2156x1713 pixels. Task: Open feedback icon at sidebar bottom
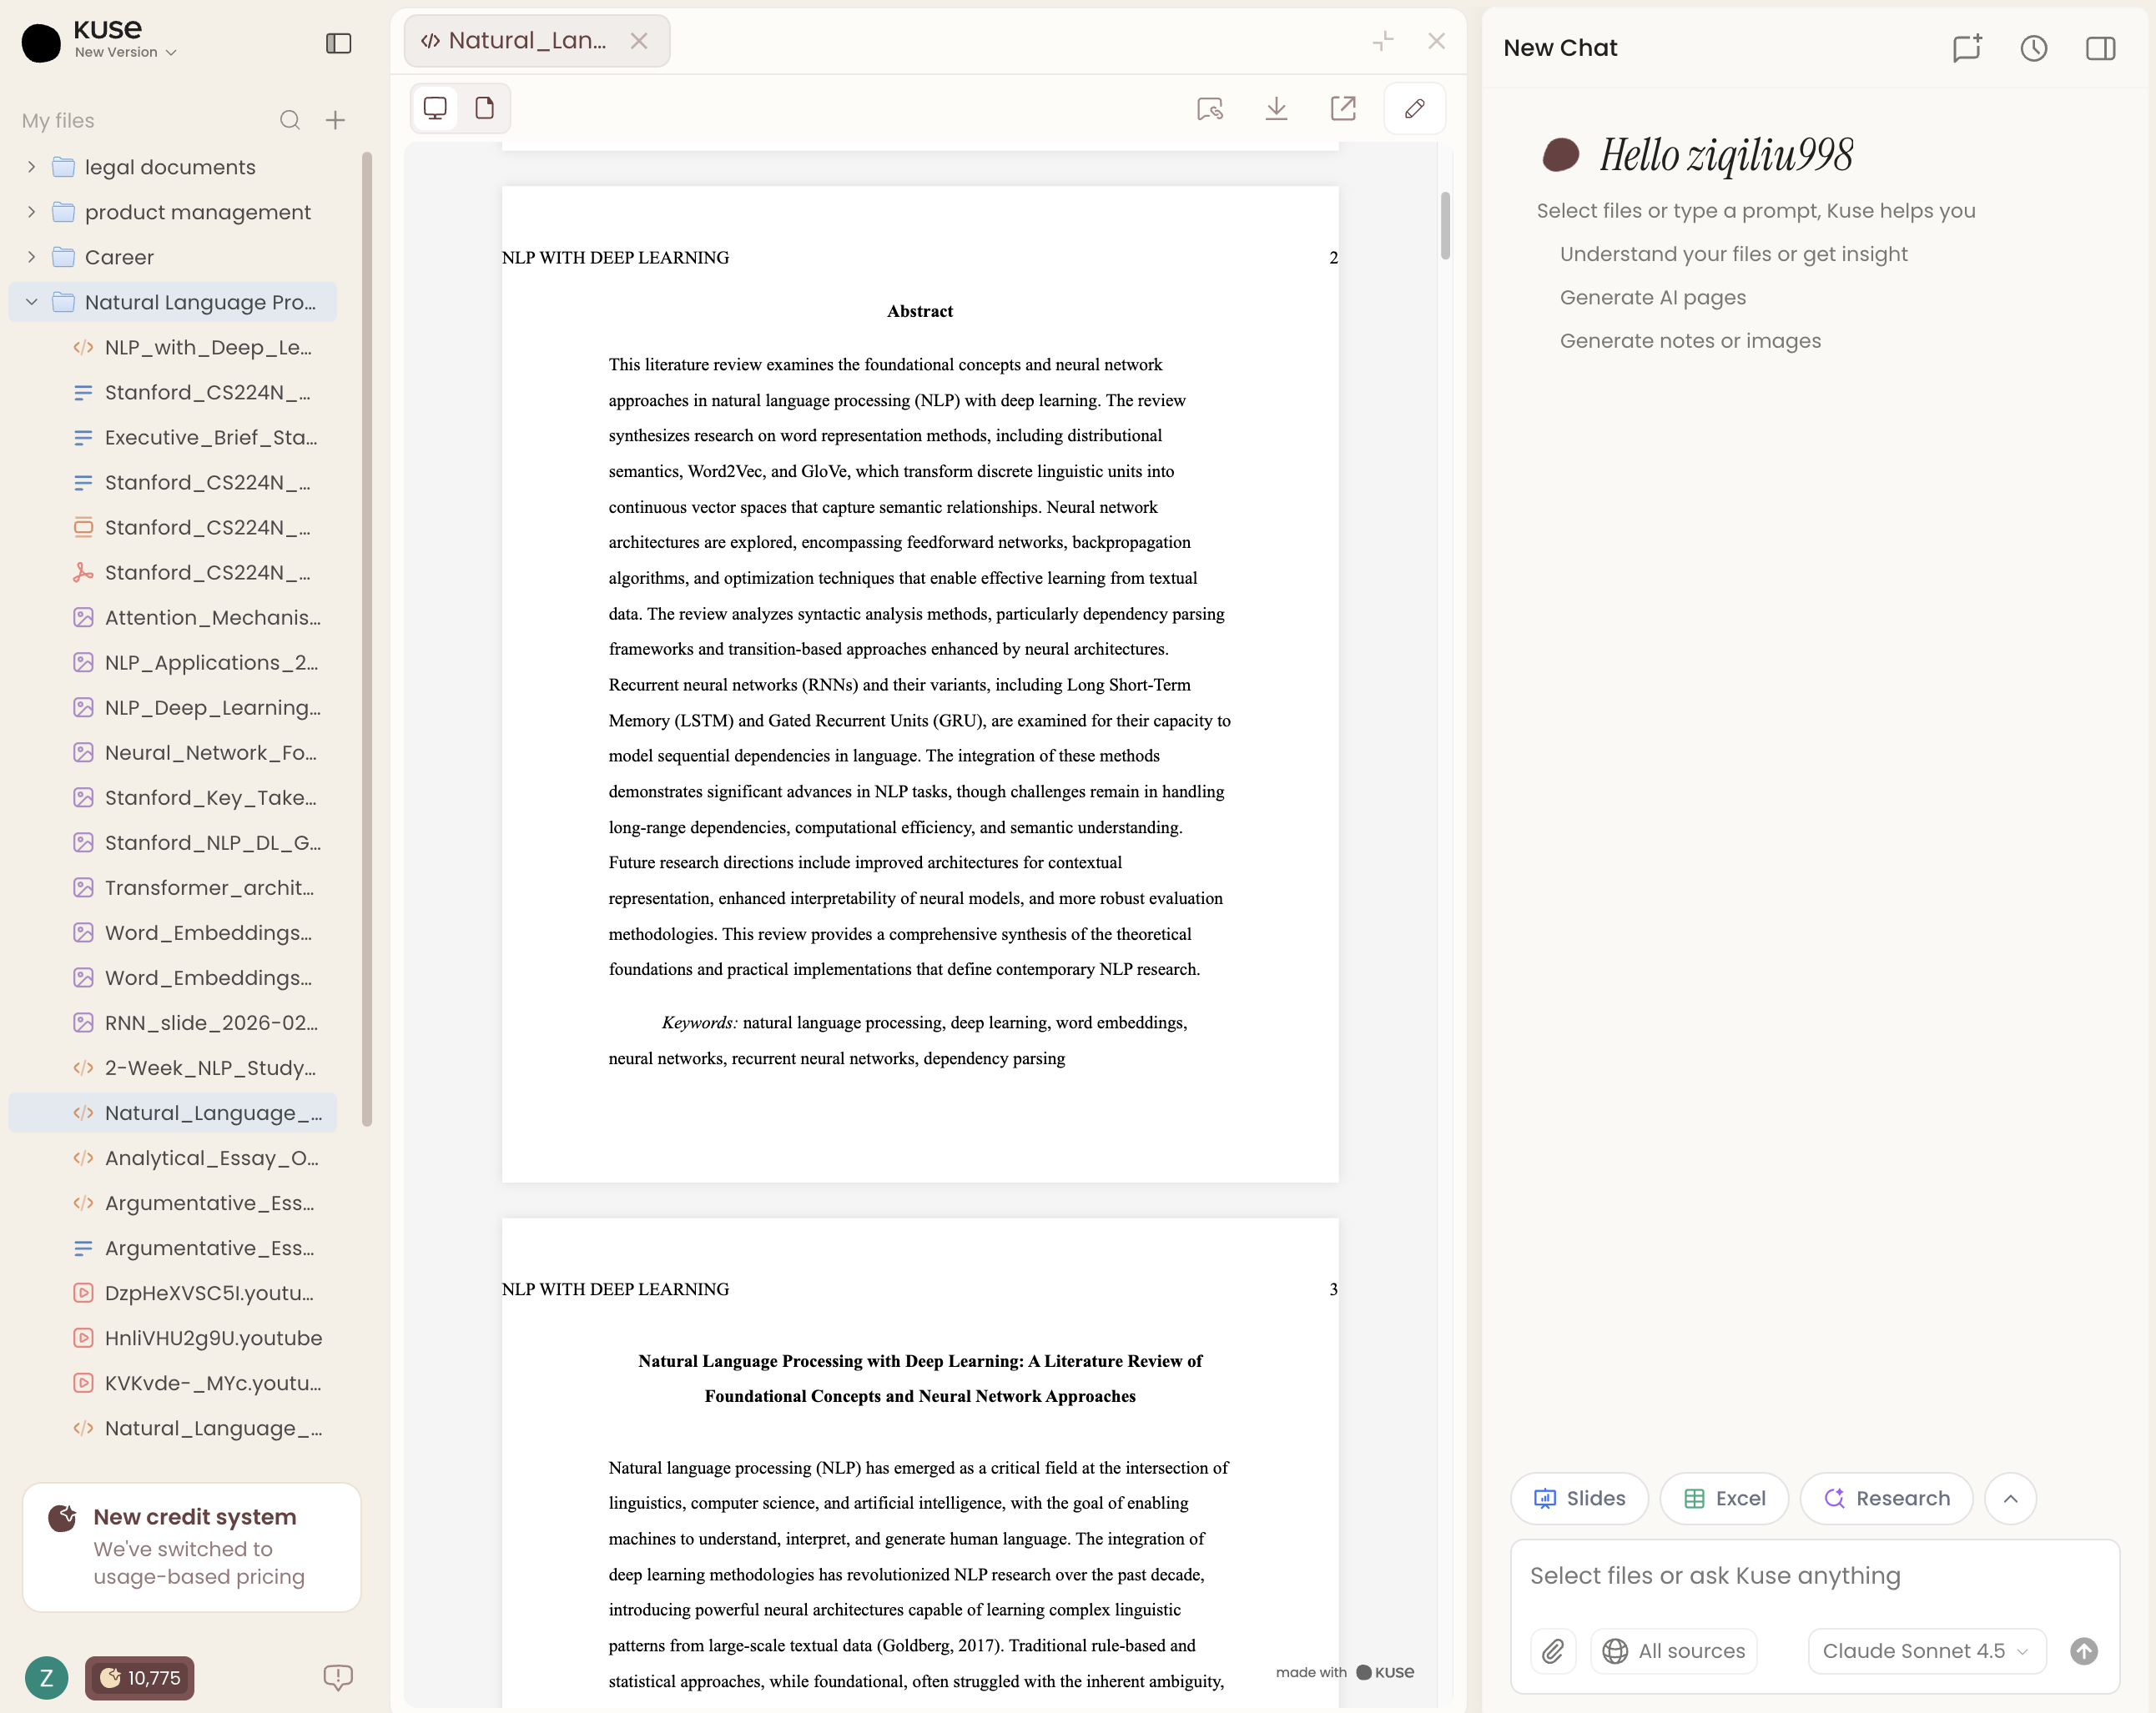coord(337,1676)
